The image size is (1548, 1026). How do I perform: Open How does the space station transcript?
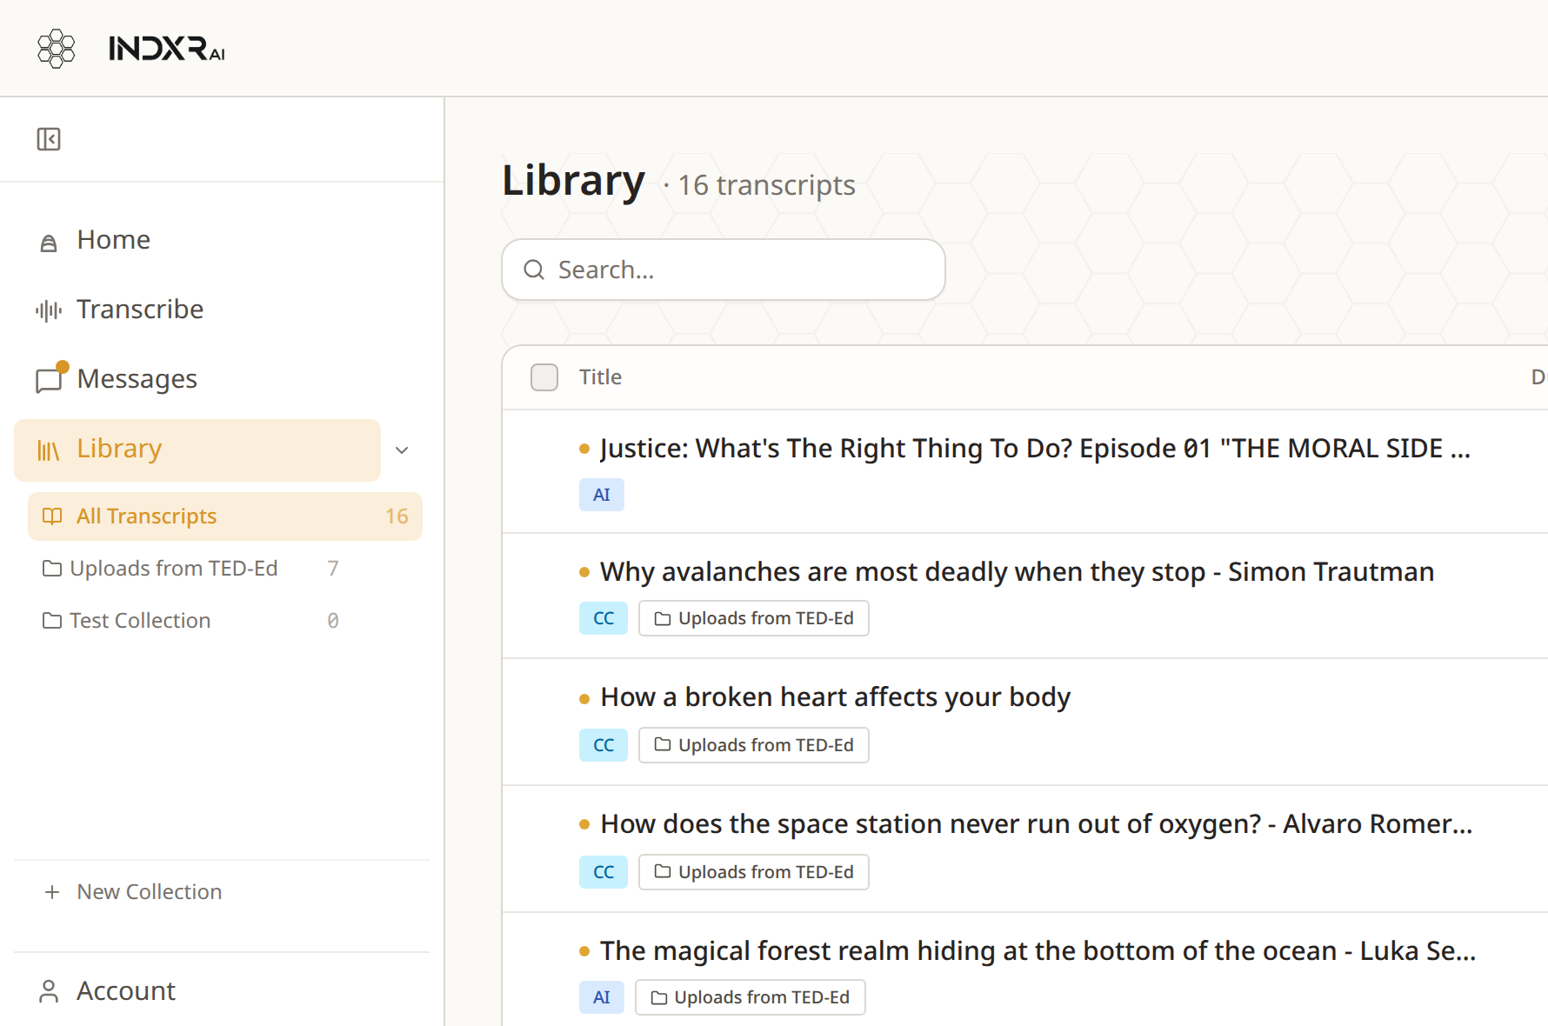click(x=1036, y=824)
